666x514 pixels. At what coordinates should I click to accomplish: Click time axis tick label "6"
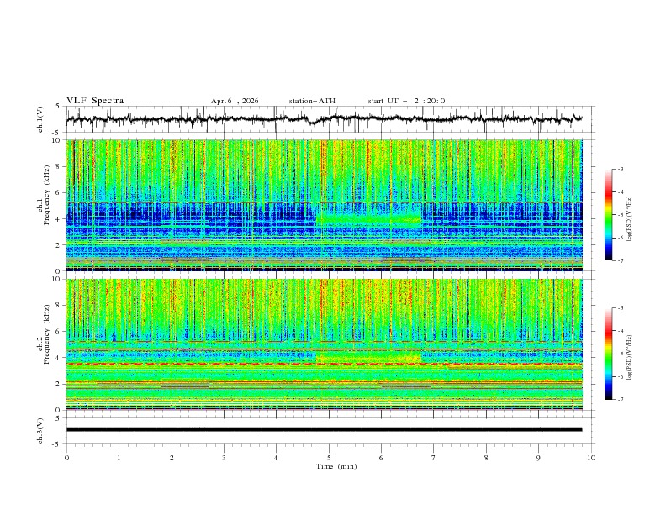[381, 458]
